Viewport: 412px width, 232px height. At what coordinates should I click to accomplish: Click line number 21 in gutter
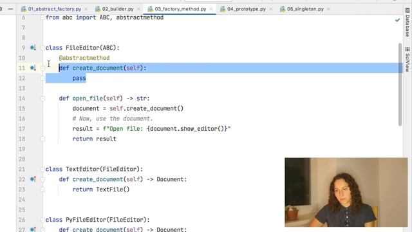pos(22,169)
